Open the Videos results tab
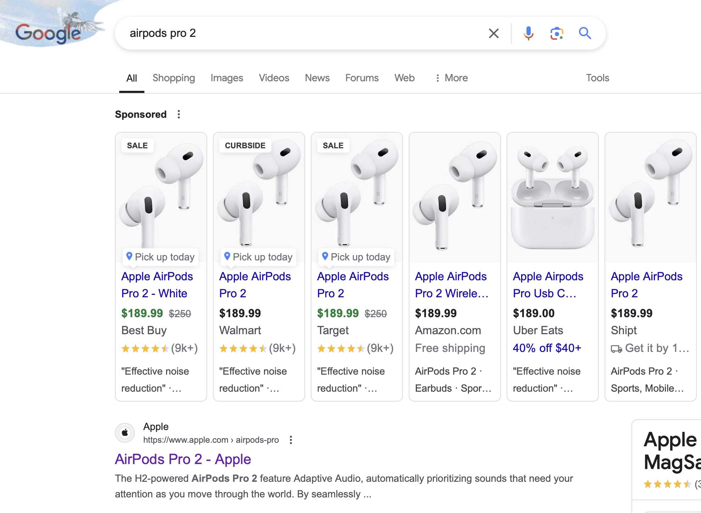Image resolution: width=701 pixels, height=513 pixels. (x=274, y=78)
